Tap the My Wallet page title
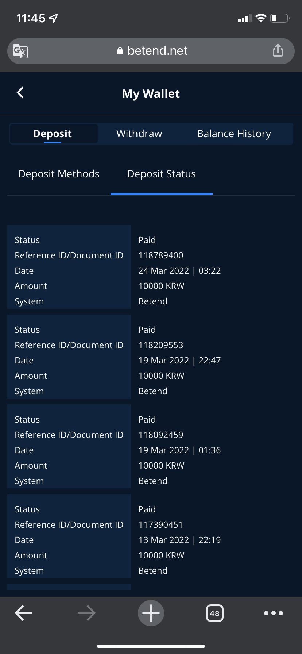Image resolution: width=302 pixels, height=654 pixels. coord(151,94)
